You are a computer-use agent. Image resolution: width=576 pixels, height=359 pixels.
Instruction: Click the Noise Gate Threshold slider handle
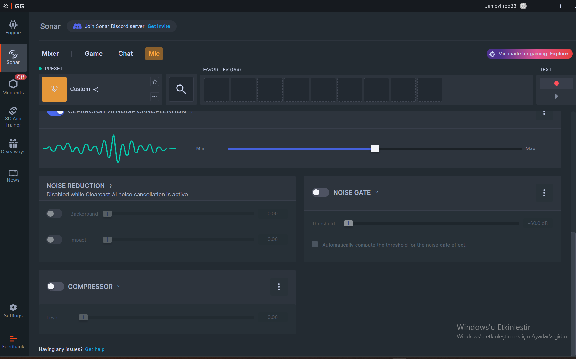348,223
